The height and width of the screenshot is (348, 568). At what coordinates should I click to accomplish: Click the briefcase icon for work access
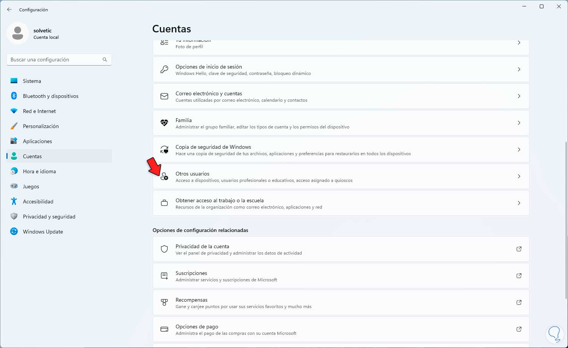click(x=164, y=203)
